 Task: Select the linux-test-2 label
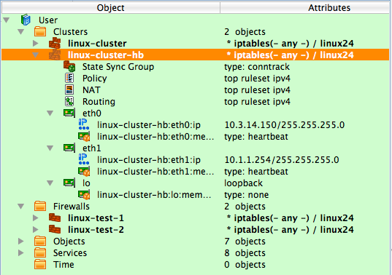click(96, 230)
